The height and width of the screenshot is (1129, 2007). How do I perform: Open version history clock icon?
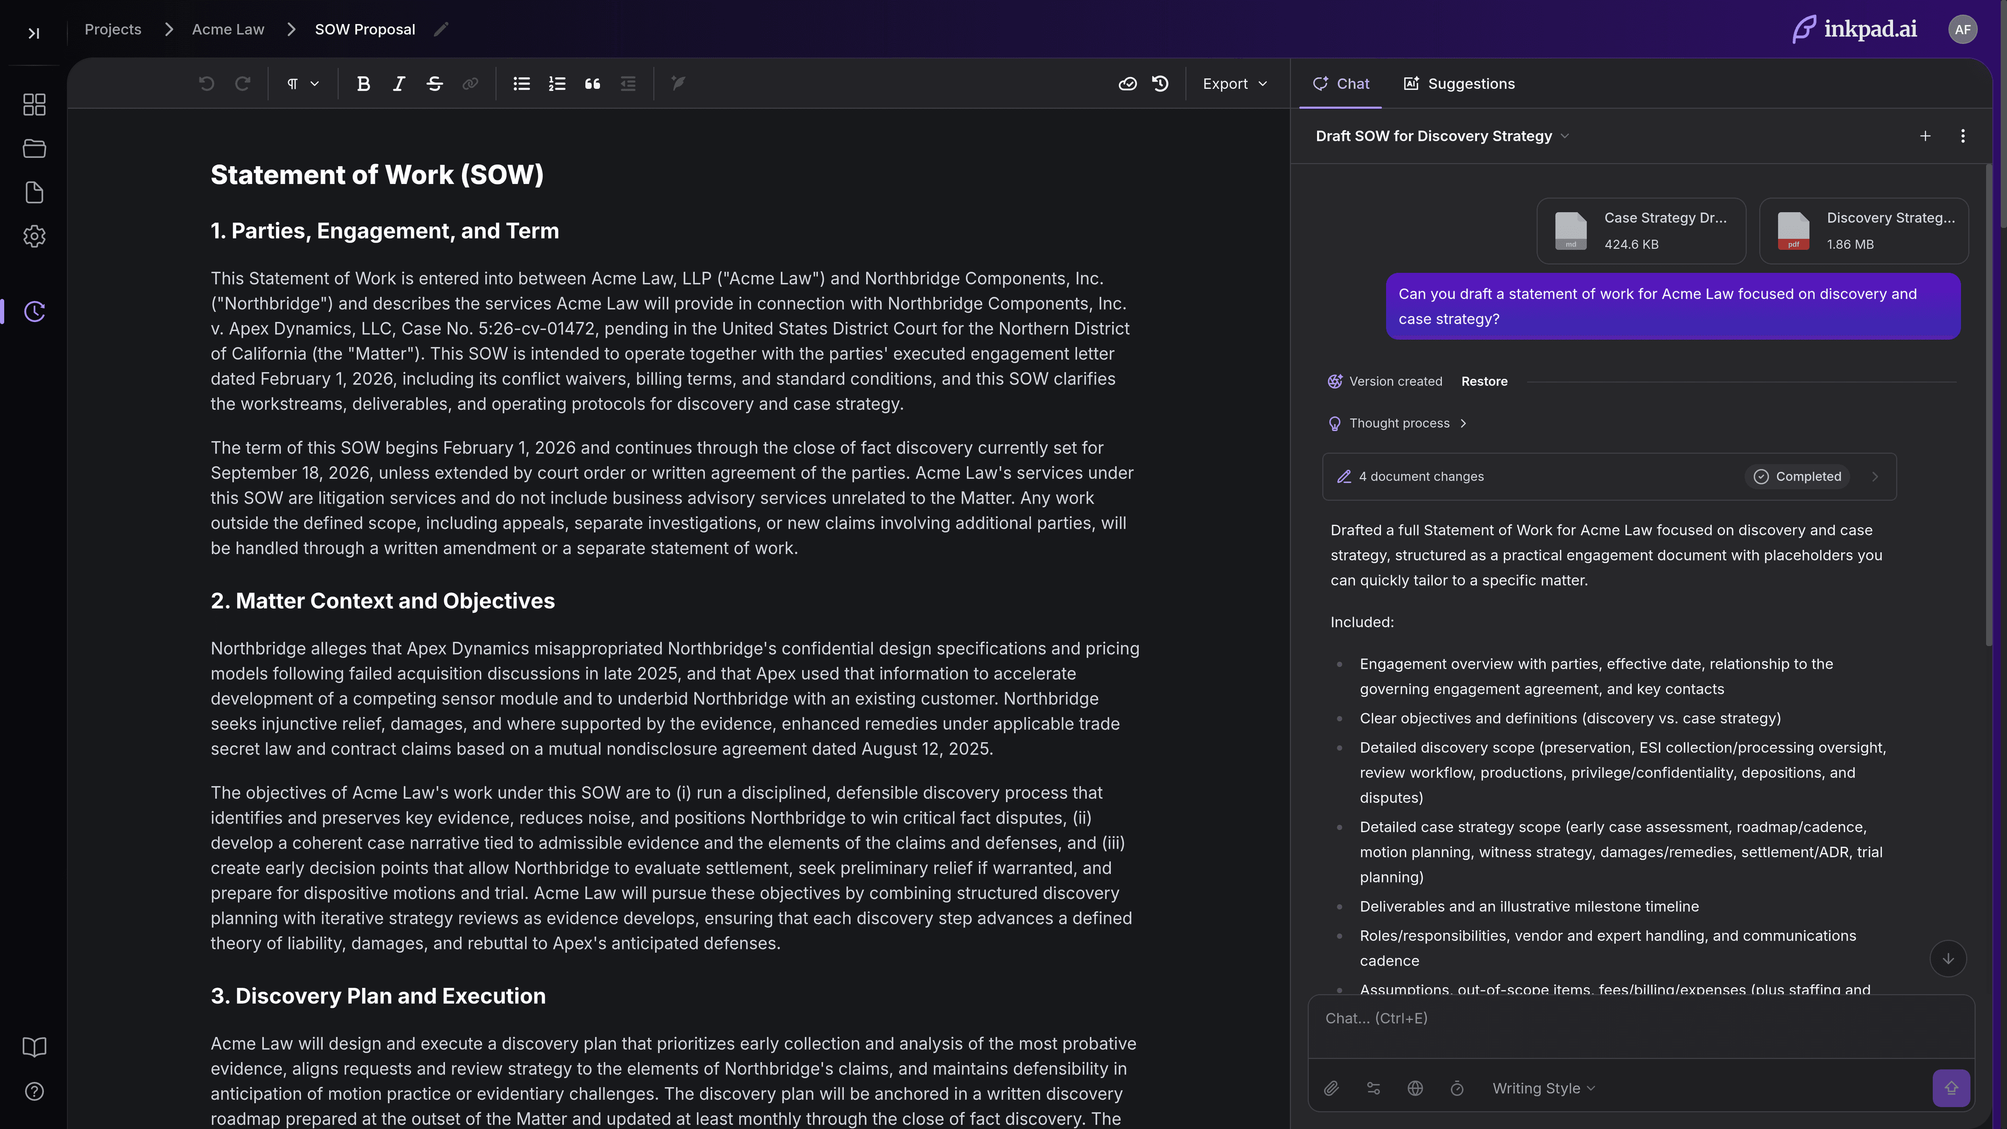click(1160, 84)
